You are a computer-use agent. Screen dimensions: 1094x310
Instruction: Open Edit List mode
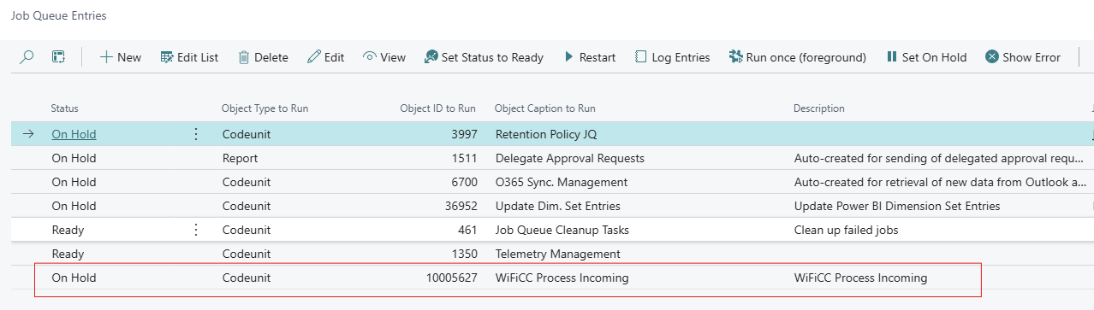189,57
